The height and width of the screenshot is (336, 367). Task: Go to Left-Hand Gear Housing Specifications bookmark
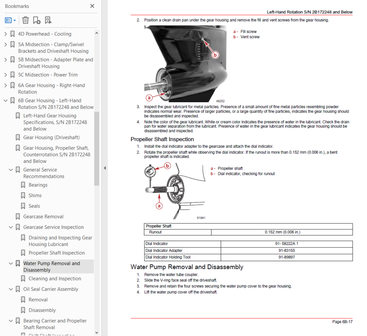55,122
